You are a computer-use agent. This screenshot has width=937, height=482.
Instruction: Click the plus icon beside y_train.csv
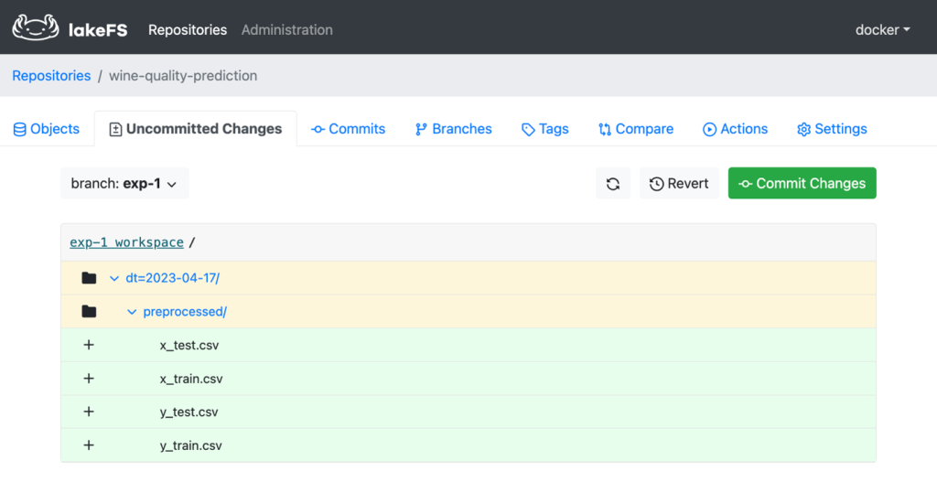point(89,445)
